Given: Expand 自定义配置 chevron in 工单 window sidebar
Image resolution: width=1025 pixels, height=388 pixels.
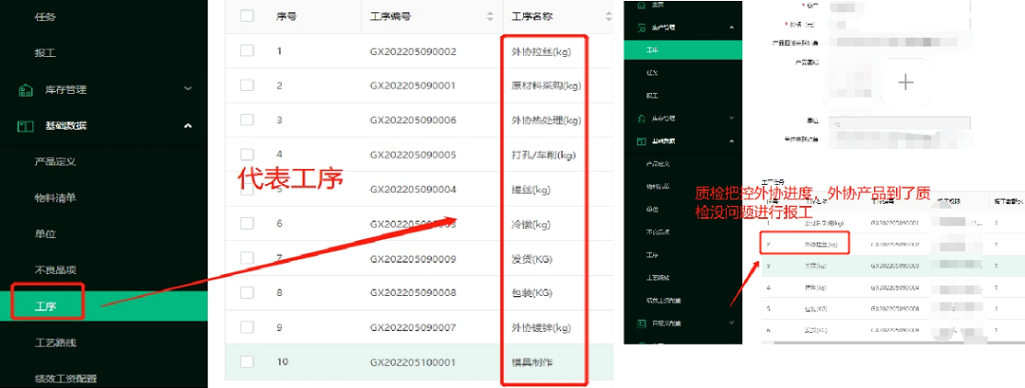Looking at the screenshot, I should (732, 323).
